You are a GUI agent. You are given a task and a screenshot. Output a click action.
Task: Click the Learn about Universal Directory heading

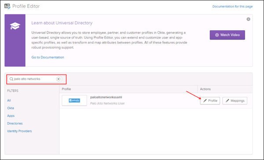coord(62,23)
